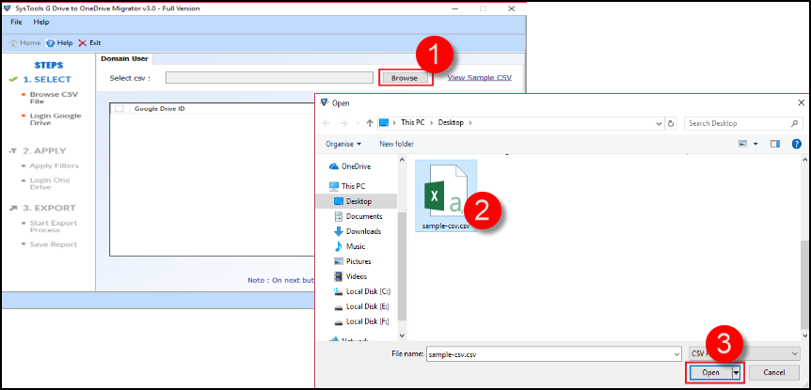This screenshot has height=390, width=811.
Task: Click Login Google Drive step
Action: pos(54,119)
